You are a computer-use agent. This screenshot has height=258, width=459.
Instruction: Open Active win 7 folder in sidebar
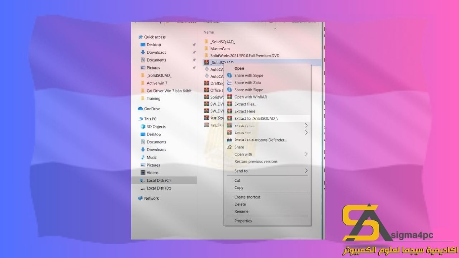[x=157, y=83]
